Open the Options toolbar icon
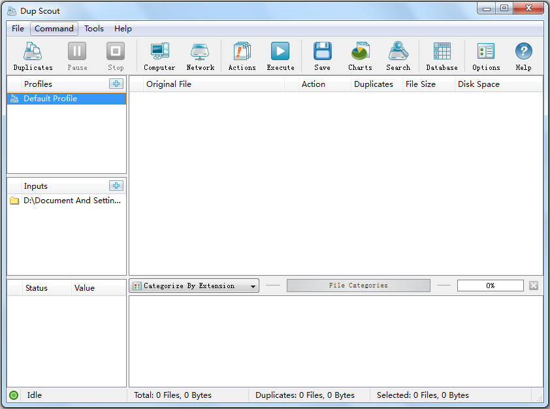 coord(486,56)
